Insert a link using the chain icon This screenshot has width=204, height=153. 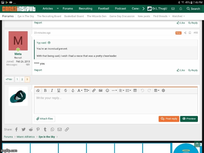click(x=94, y=91)
